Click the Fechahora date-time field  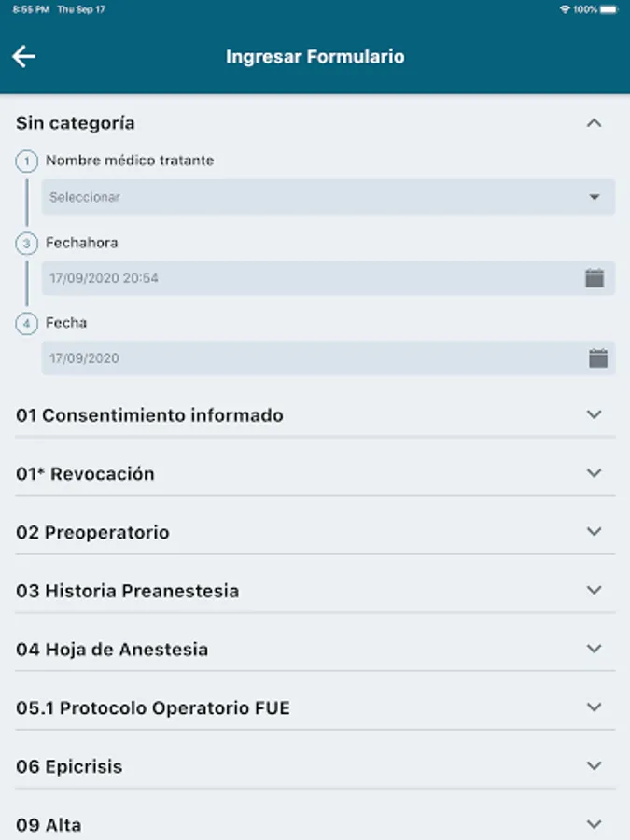point(308,278)
